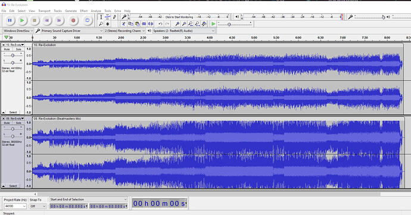Screen dimensions: 411x215
Task: Open the Effect menu
Action: click(83, 11)
